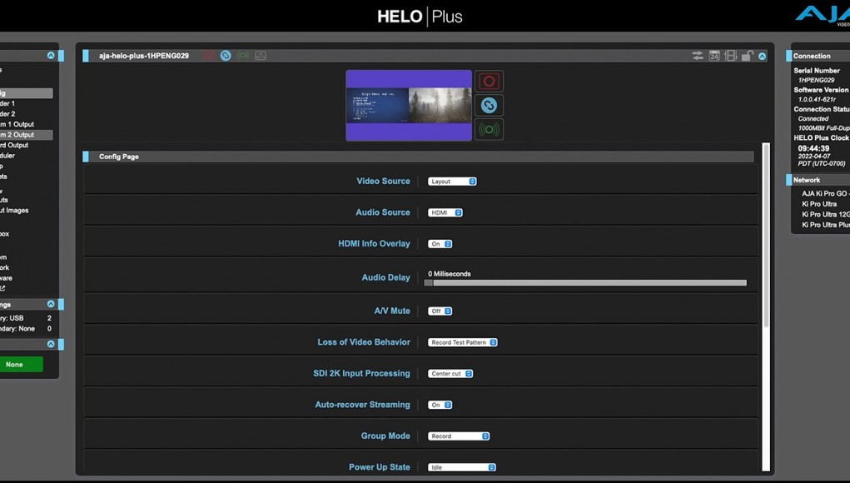
Task: Collapse the sidebar section above the USB row
Action: pos(51,304)
